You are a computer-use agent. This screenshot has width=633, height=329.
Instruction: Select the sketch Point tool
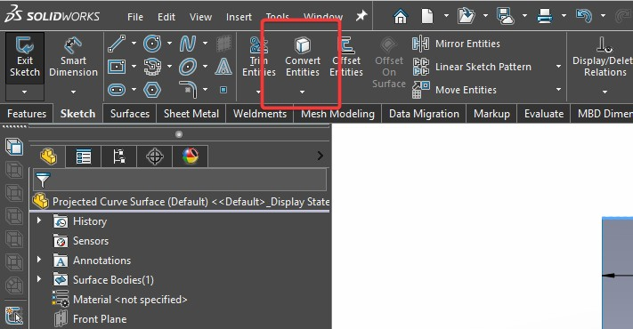click(223, 90)
